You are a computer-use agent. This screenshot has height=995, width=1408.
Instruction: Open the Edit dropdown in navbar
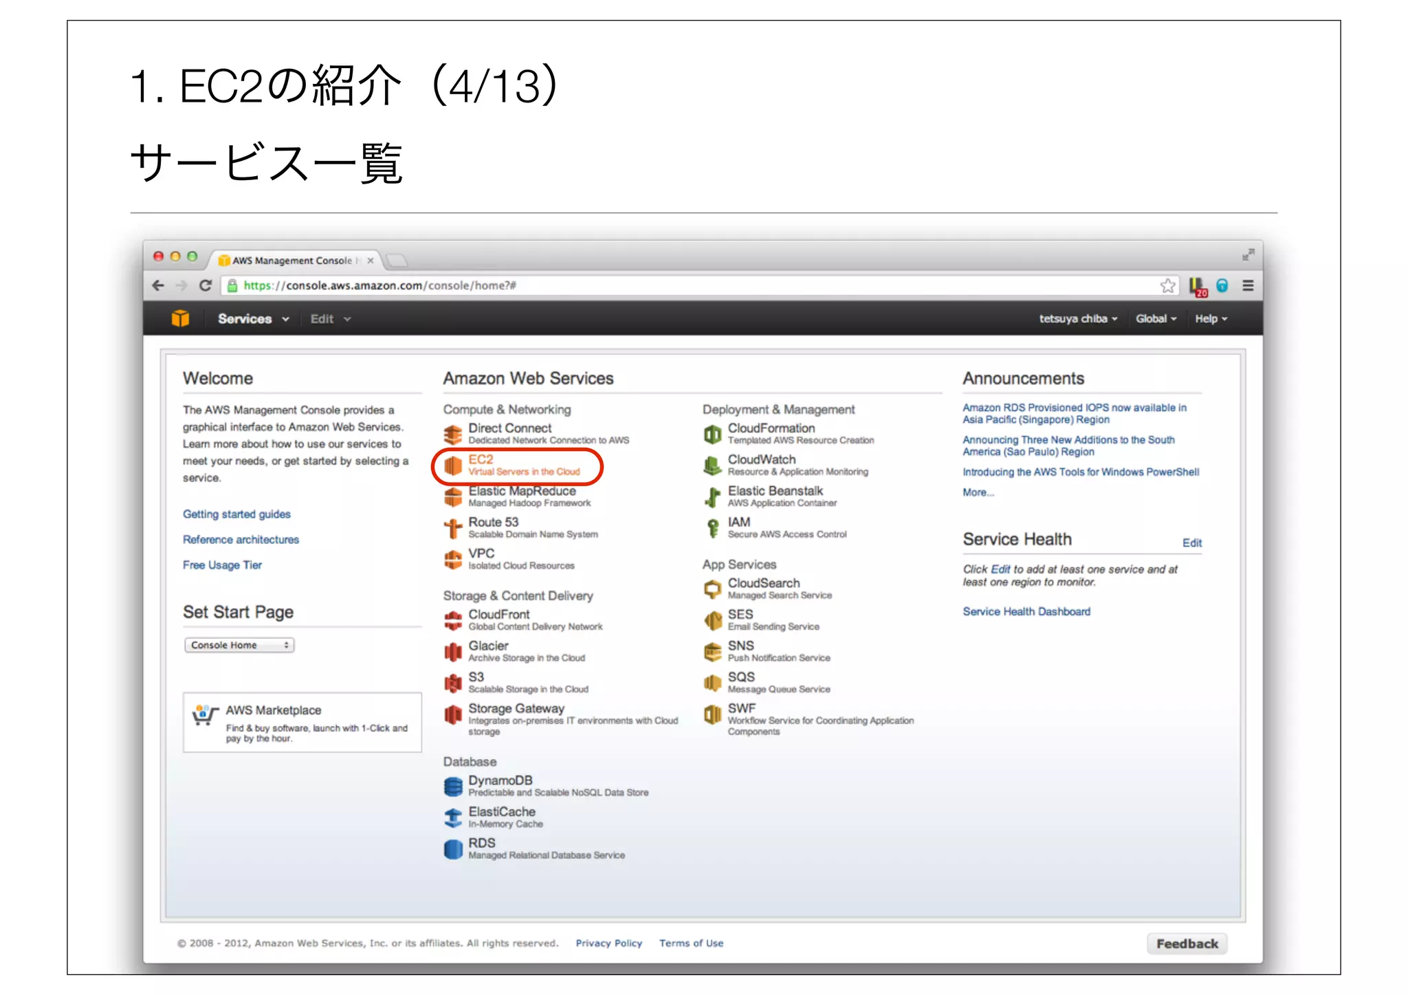tap(330, 319)
